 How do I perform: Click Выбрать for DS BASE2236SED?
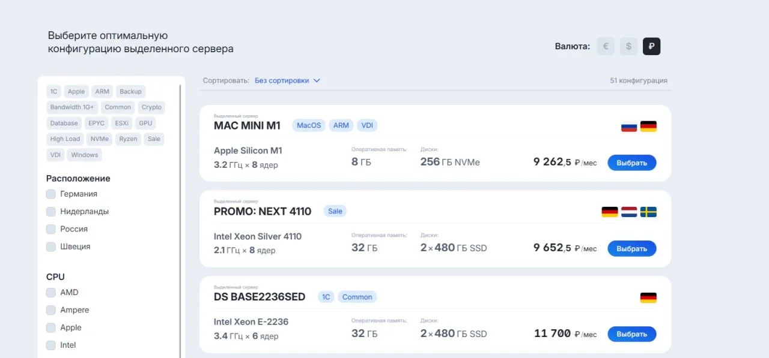click(632, 334)
